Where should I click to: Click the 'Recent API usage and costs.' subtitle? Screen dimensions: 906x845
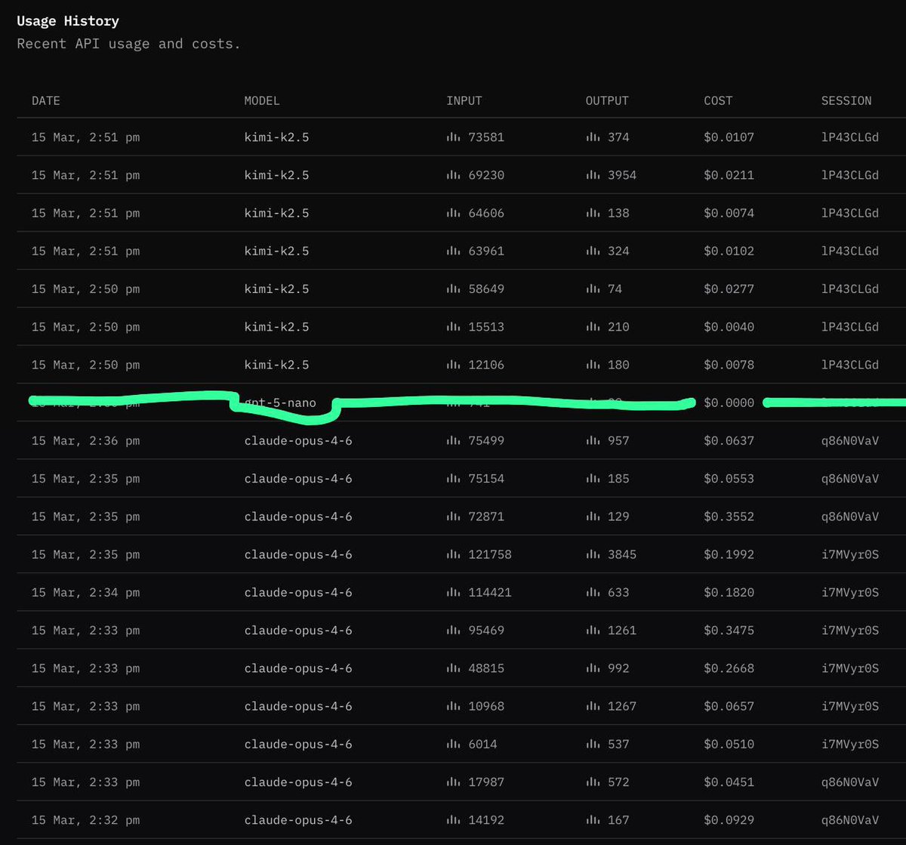(128, 44)
